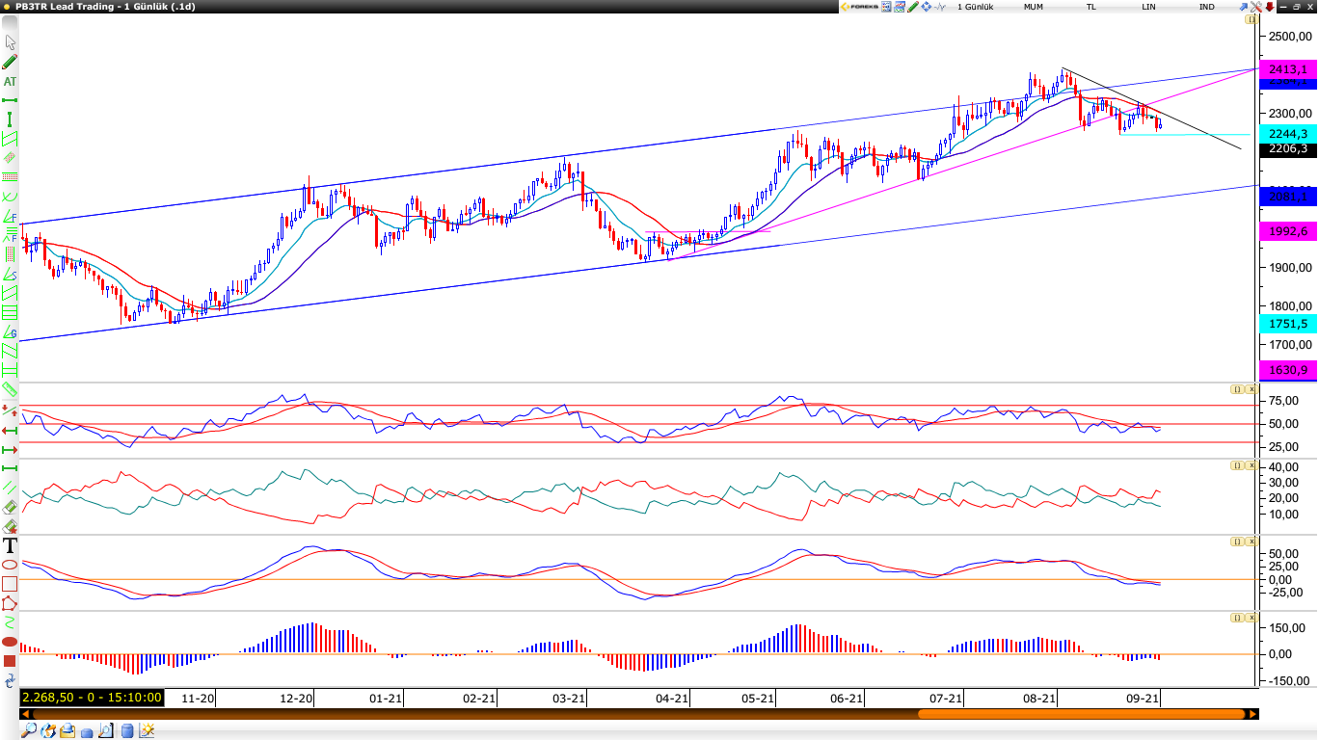Activate the AT auto-trend tool
1319x740 pixels.
[10, 82]
